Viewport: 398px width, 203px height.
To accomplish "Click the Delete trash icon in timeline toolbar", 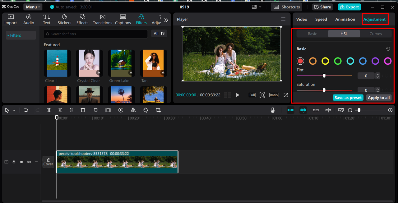I will (x=83, y=110).
